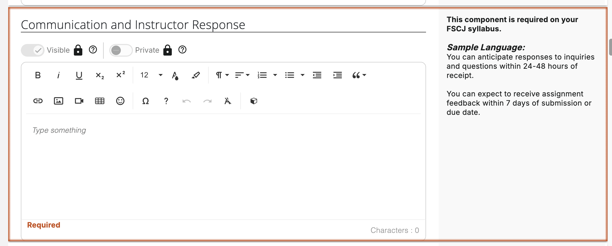The height and width of the screenshot is (246, 612).
Task: Toggle the Private switch
Action: (x=121, y=50)
